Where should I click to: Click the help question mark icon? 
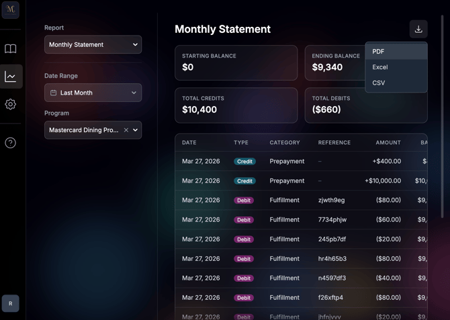[10, 143]
